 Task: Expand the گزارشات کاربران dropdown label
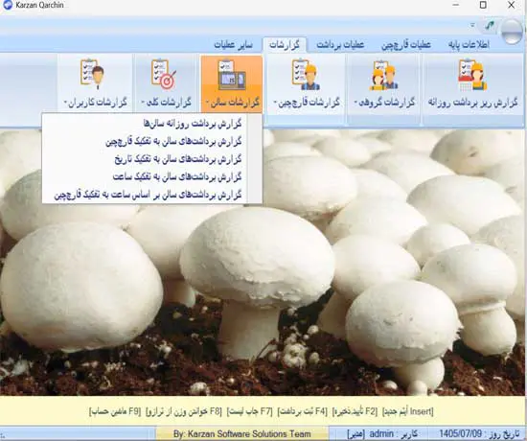[x=96, y=103]
